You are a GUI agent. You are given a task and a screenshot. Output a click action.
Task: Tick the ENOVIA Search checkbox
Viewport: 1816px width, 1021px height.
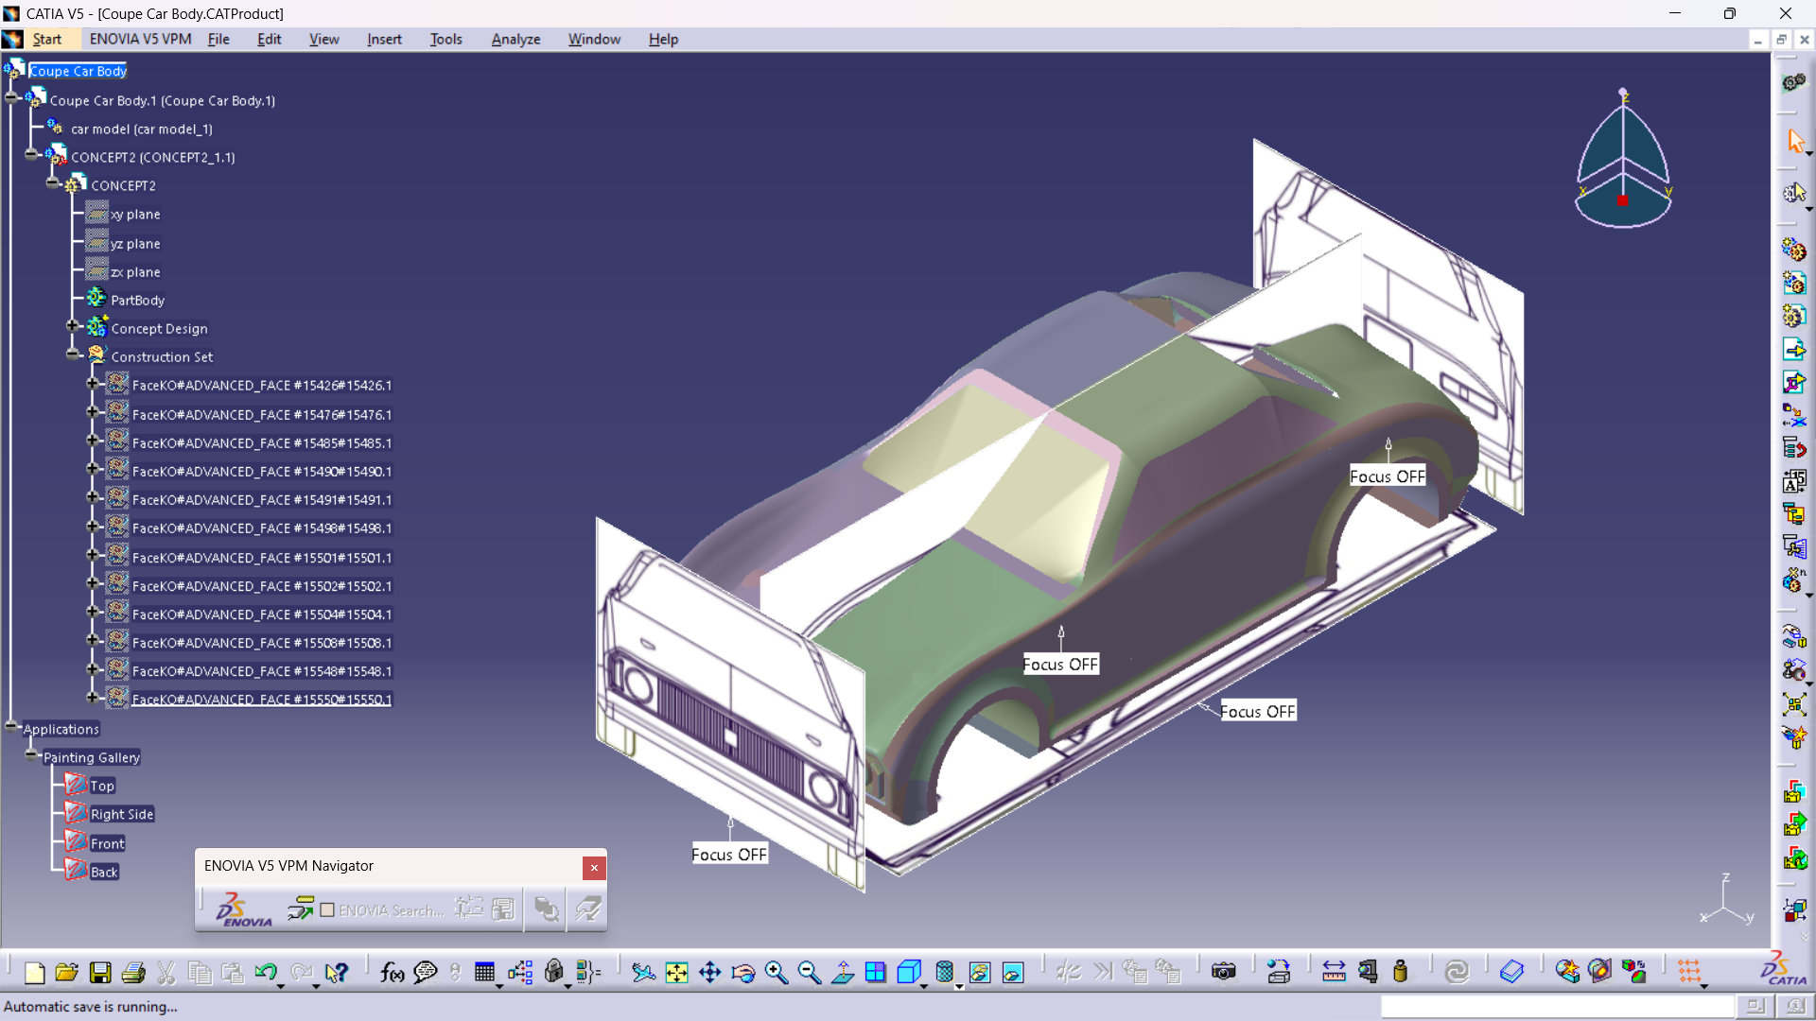[327, 909]
